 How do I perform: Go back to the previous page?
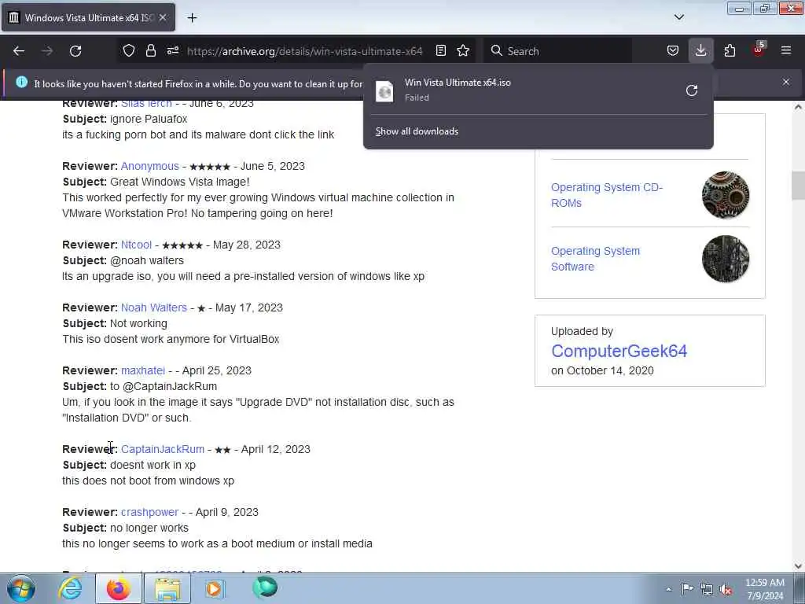19,51
